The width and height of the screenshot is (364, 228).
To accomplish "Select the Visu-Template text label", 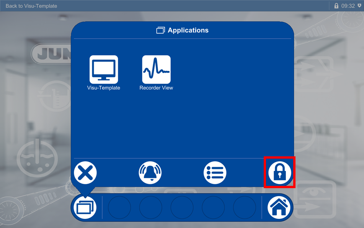I will point(104,88).
